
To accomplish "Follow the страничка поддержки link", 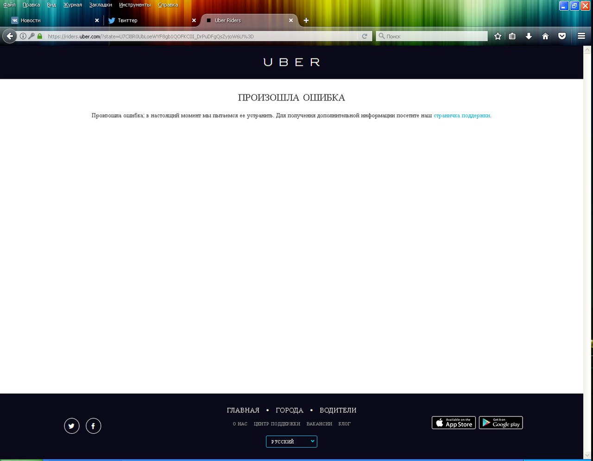I will (x=462, y=115).
